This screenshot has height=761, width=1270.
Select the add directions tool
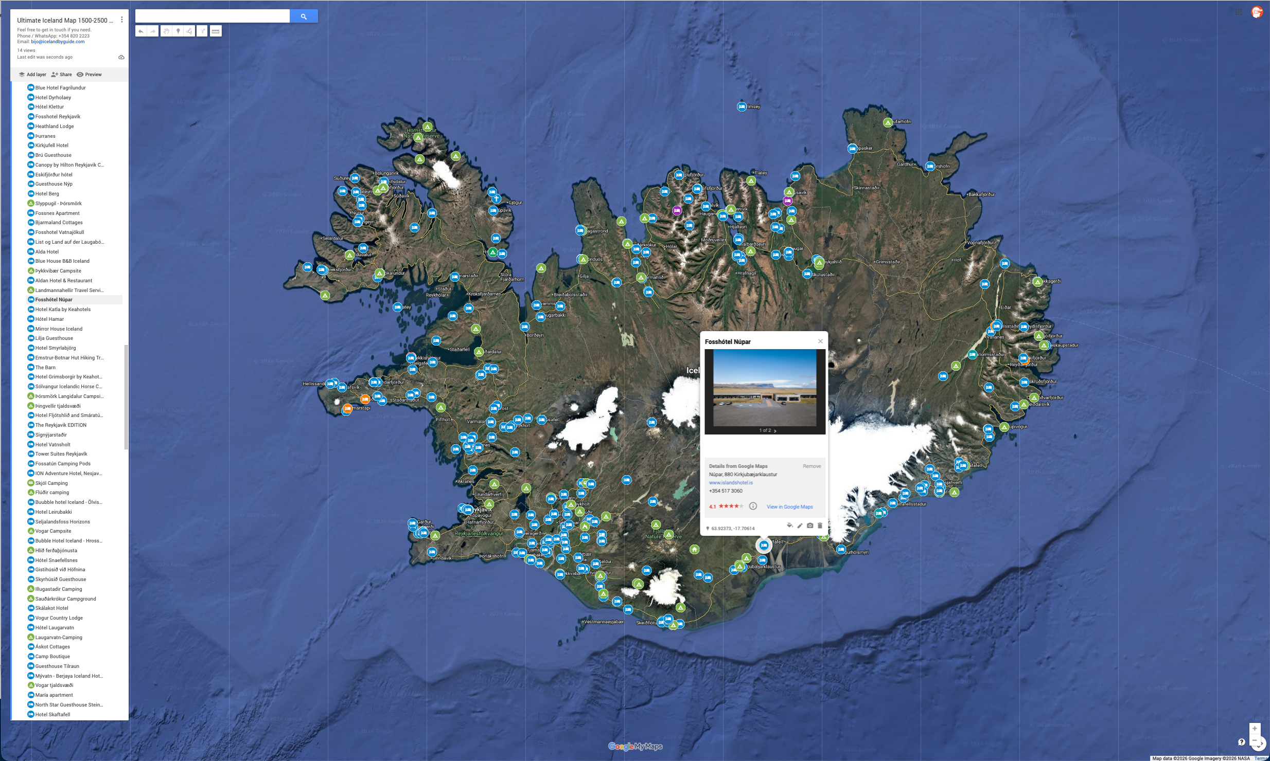click(202, 31)
